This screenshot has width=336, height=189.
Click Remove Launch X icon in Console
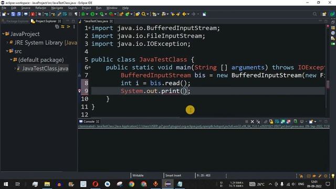click(x=253, y=121)
